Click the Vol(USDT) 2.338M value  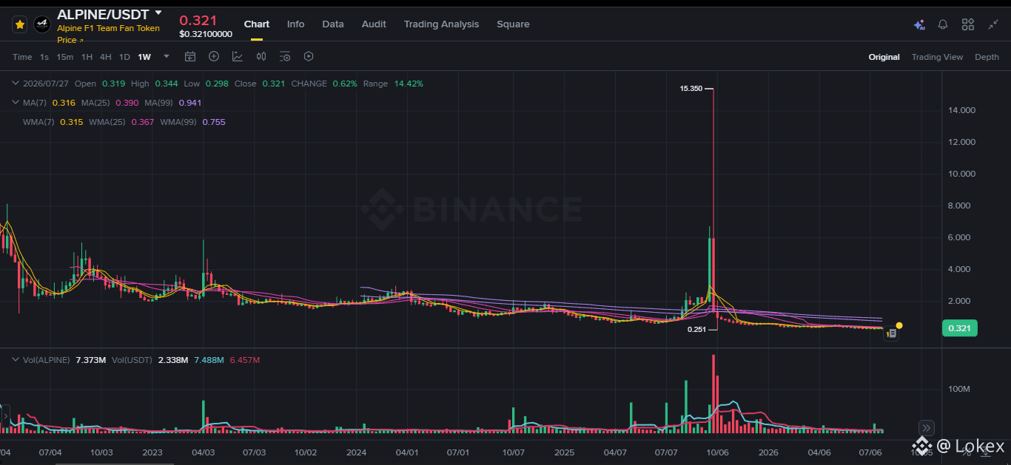pos(172,360)
